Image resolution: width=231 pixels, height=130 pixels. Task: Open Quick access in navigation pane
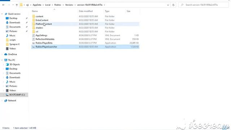point(14,14)
